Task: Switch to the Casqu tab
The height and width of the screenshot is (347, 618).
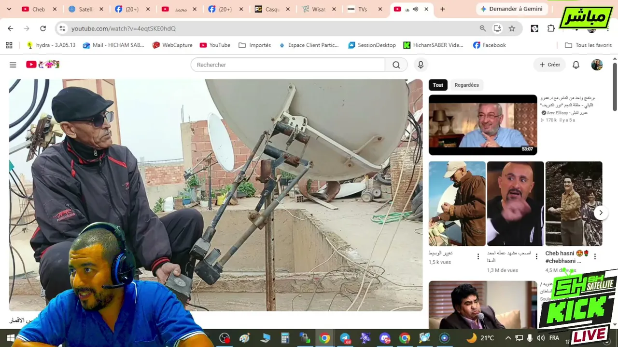Action: click(x=272, y=9)
